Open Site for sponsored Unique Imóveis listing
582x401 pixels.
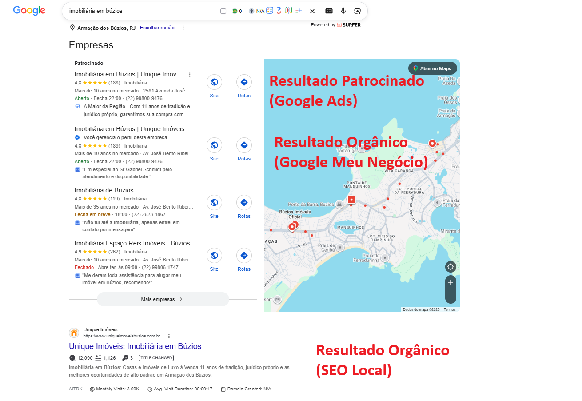click(214, 86)
